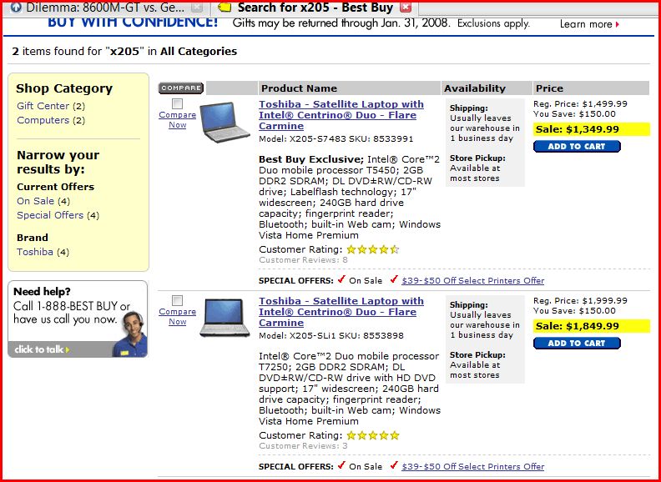Click Customer Reviews: 3 text

(303, 446)
